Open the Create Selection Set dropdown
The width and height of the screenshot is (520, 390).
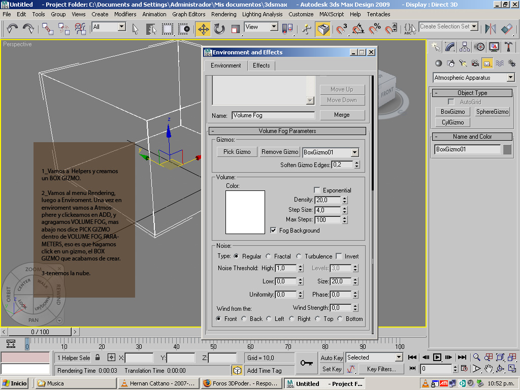[474, 26]
